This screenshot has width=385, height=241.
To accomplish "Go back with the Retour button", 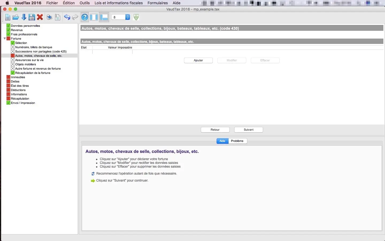I will [x=215, y=130].
